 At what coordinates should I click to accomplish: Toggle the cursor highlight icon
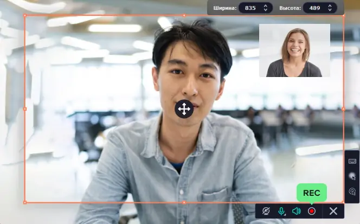[x=352, y=176]
